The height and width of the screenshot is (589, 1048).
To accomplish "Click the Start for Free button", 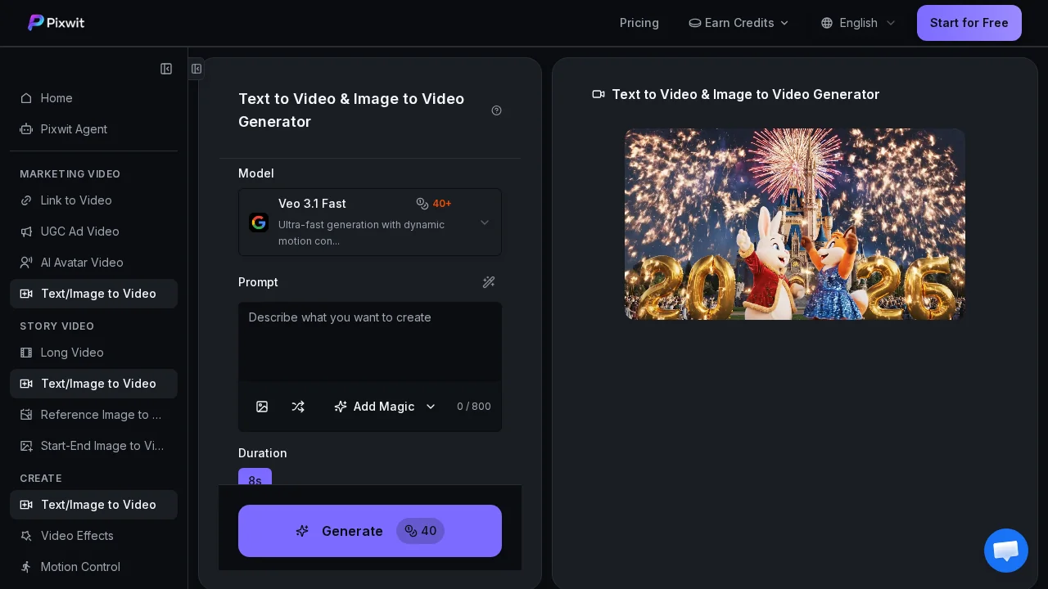I will pos(969,23).
